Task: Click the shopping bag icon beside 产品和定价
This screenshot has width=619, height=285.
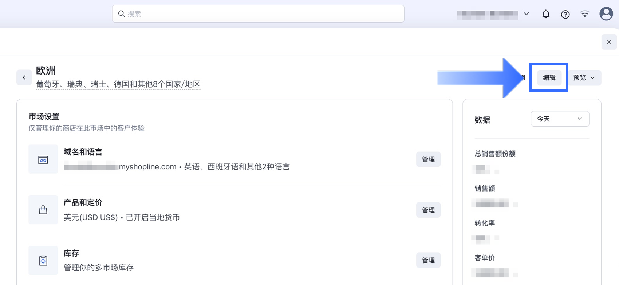Action: pos(43,209)
